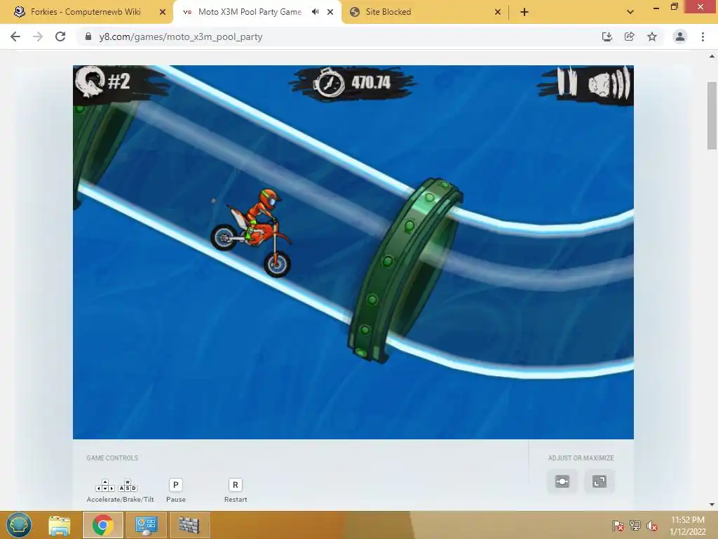Click the R key Restart icon
This screenshot has width=718, height=539.
pos(236,485)
